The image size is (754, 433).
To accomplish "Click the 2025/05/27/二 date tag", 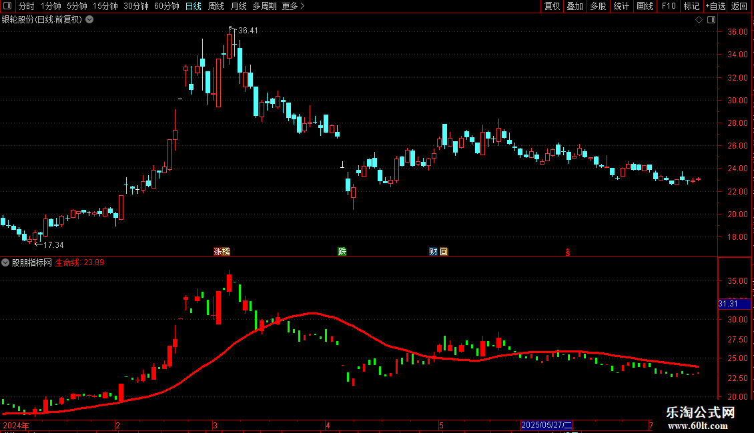I will click(x=546, y=425).
